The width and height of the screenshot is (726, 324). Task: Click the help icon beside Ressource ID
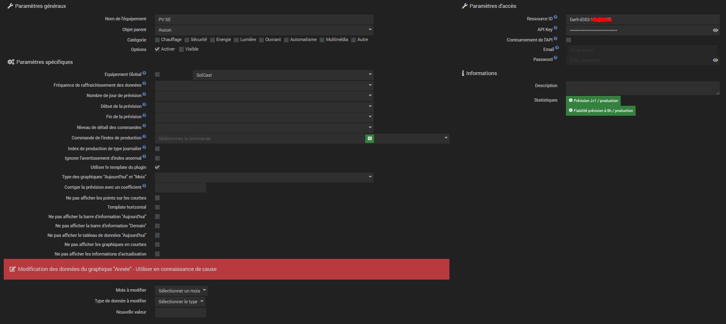coord(556,17)
